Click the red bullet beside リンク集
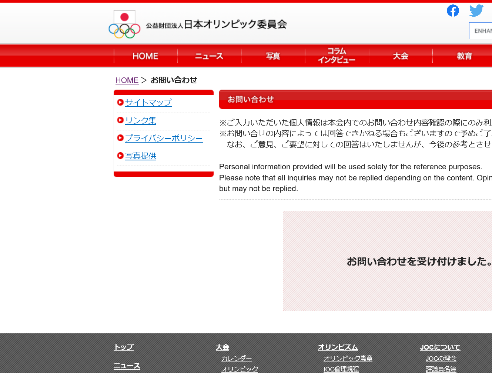 [120, 120]
